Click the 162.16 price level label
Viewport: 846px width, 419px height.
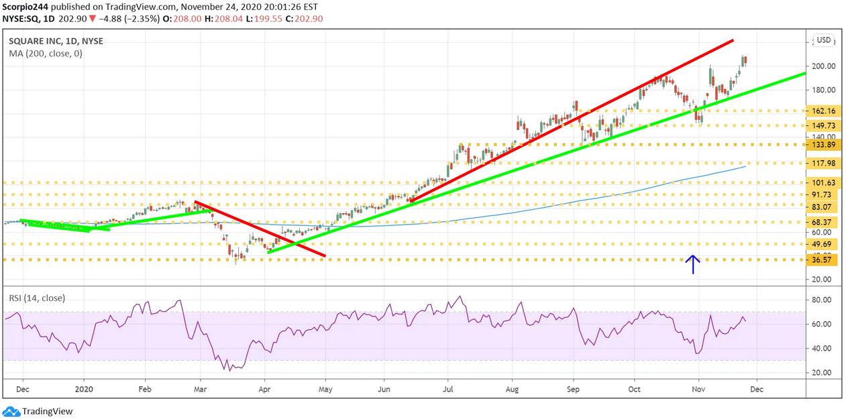coord(823,111)
